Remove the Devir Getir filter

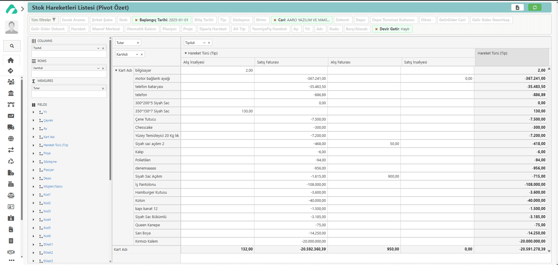(376, 29)
